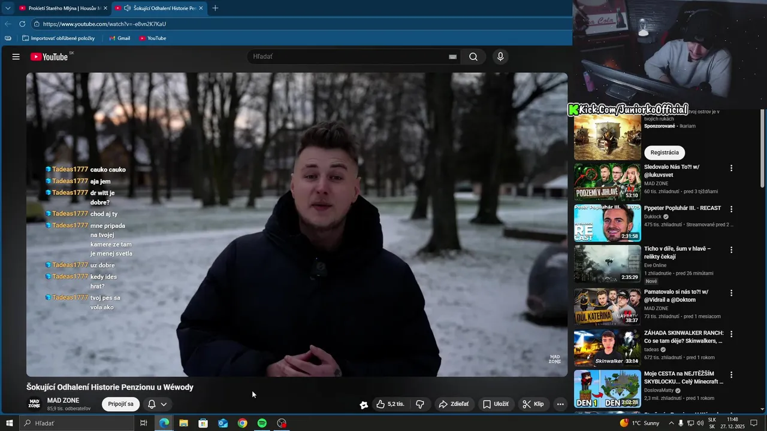Close the Šokující Odhalení Historie tab
Screen dimensions: 767x431
coord(201,8)
